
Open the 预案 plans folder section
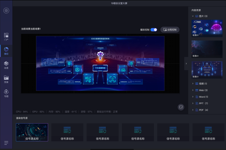6,79
